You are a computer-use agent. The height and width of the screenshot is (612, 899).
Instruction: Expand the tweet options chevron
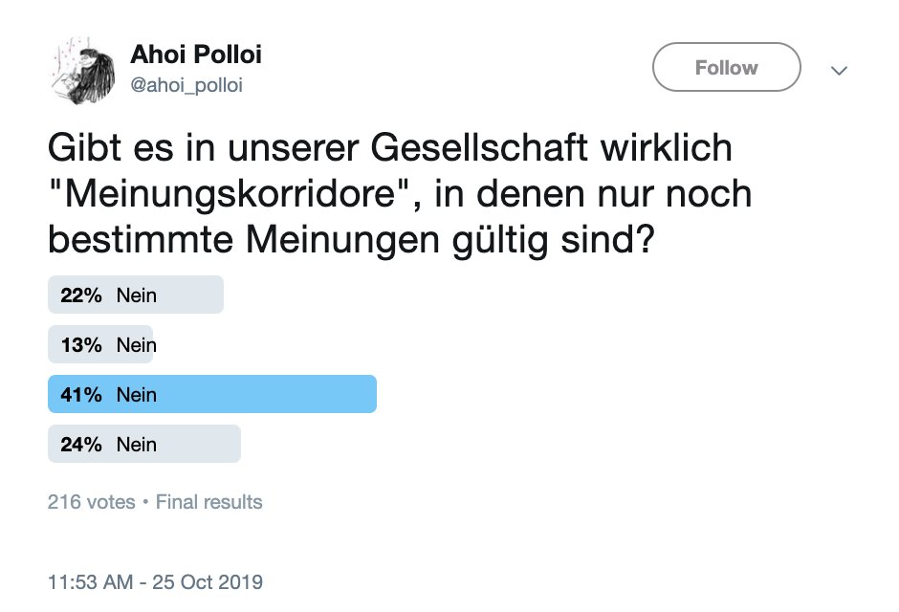840,70
